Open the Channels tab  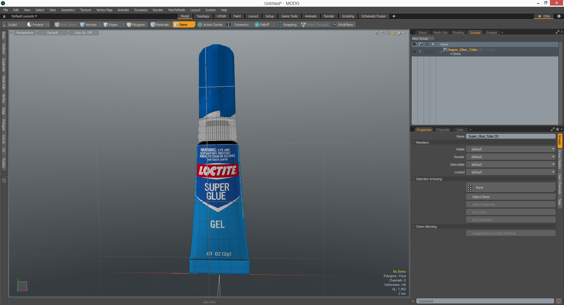click(443, 130)
